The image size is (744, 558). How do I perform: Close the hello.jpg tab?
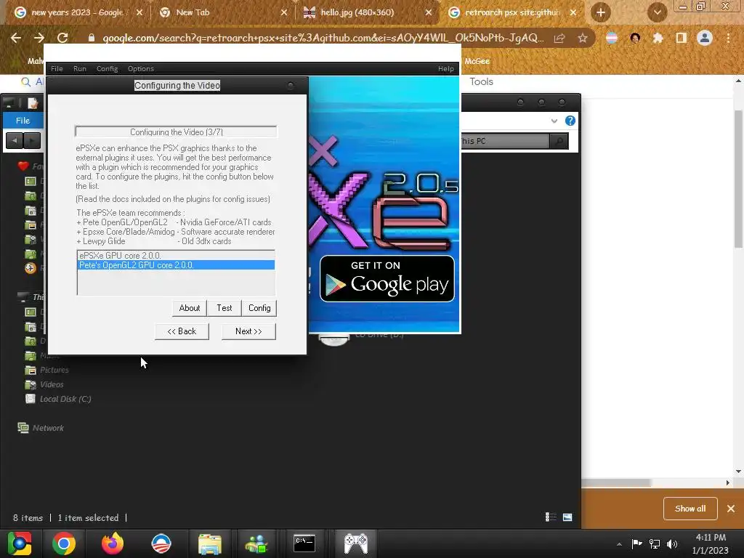[429, 12]
